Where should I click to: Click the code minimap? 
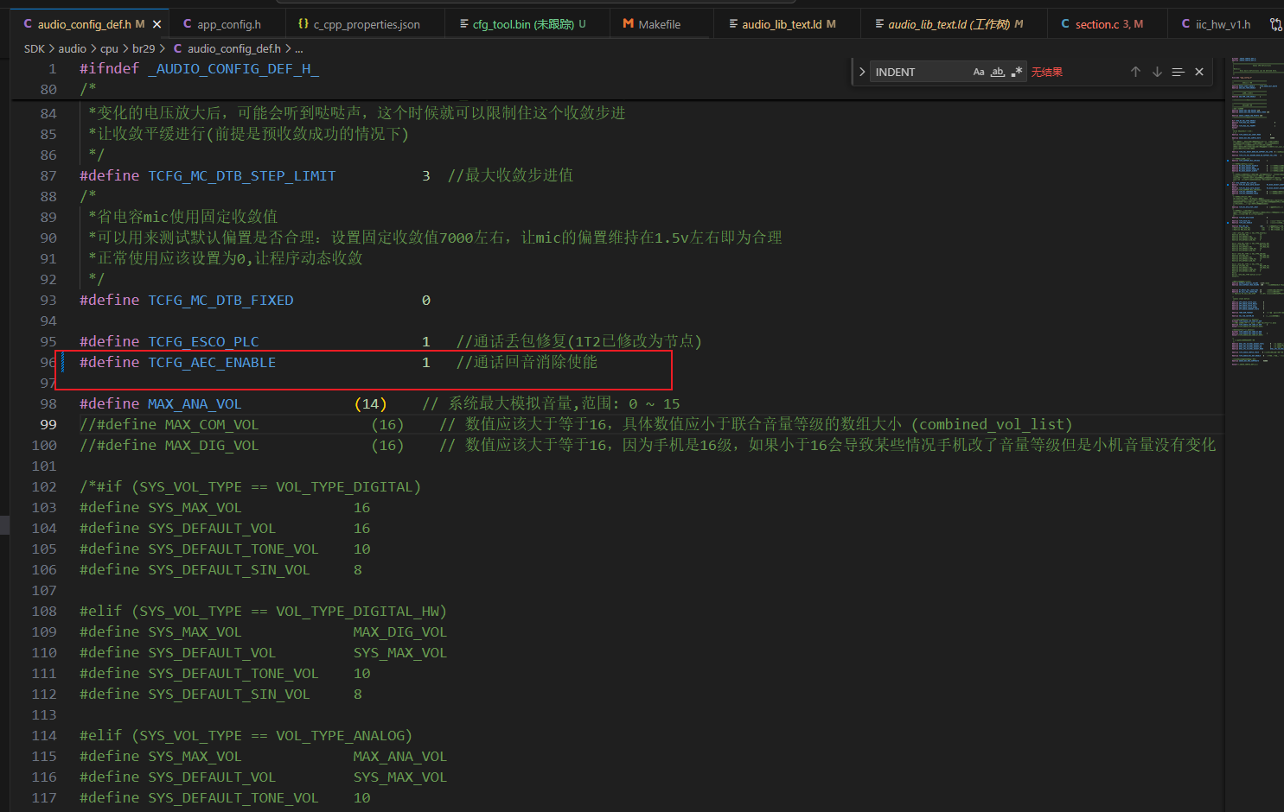point(1256,212)
